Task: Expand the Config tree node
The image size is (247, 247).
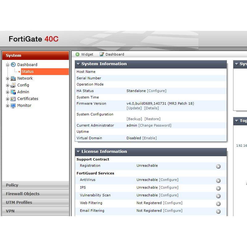Action: click(x=7, y=85)
